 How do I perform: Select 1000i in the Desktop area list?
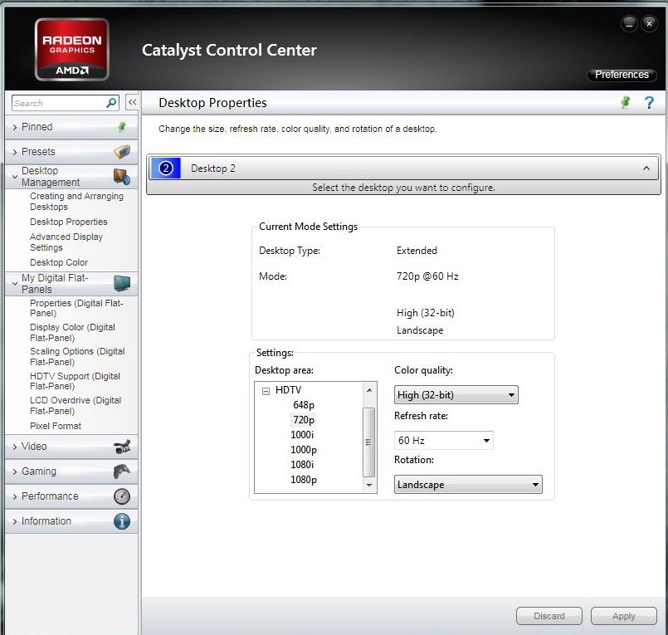[x=302, y=435]
